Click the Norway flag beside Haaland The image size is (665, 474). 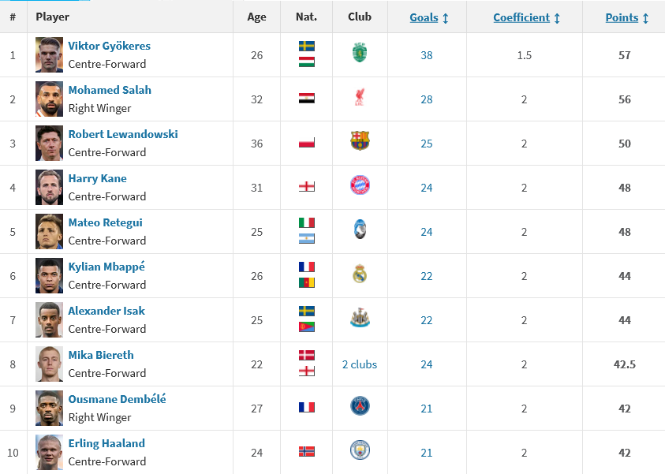306,452
